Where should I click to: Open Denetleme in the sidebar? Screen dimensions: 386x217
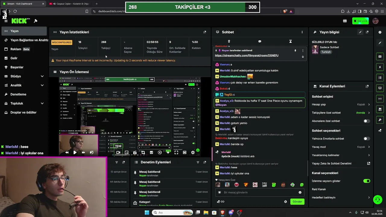coord(24,94)
